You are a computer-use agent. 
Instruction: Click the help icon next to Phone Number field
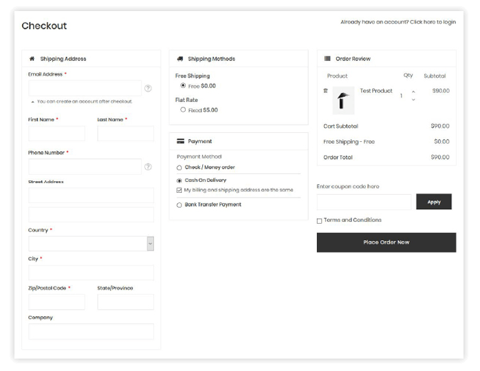pyautogui.click(x=148, y=167)
